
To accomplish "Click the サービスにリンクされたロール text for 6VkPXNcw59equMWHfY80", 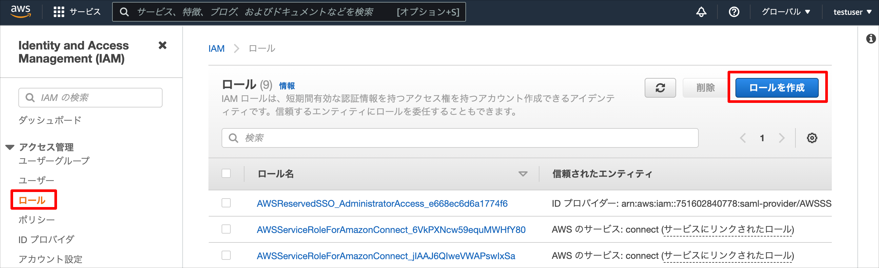I will [x=728, y=229].
